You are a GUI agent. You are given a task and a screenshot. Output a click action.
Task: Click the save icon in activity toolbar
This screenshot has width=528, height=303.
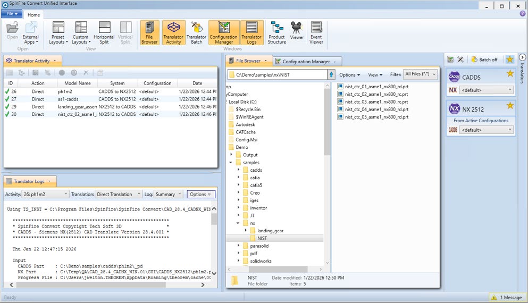35,72
